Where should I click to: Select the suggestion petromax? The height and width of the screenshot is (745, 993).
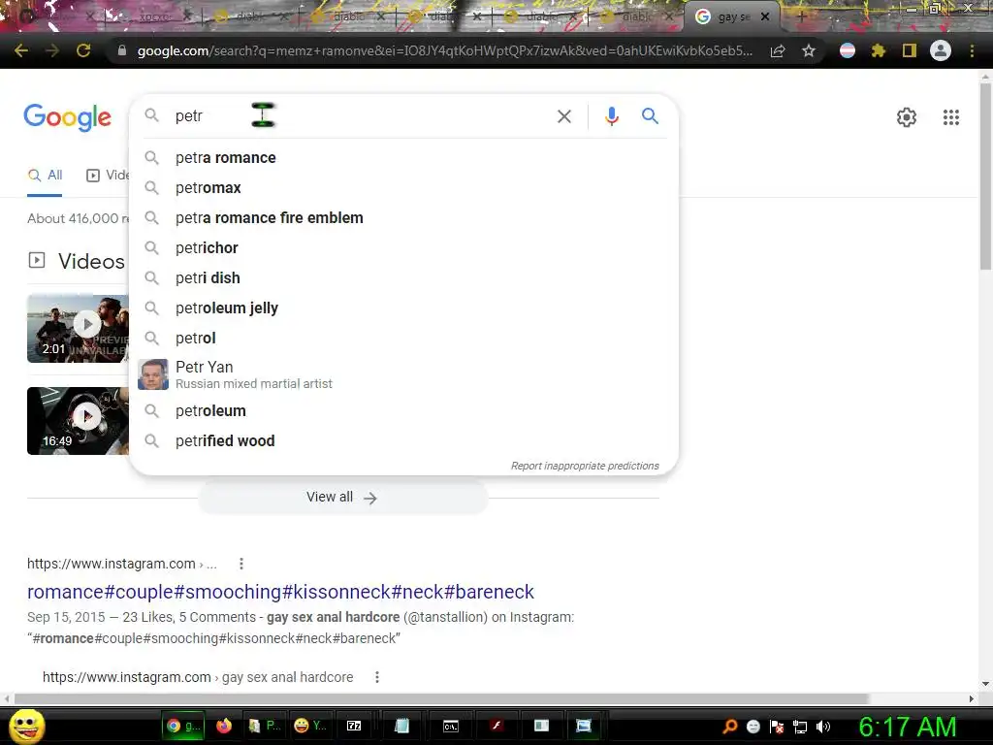click(403, 188)
